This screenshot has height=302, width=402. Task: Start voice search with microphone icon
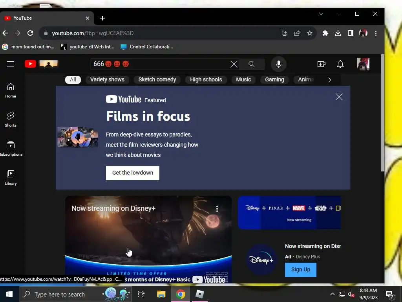click(279, 64)
